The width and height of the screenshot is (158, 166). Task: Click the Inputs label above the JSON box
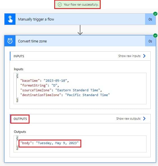(x=19, y=69)
